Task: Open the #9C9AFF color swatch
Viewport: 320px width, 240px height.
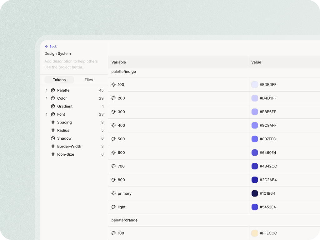Action: (x=255, y=125)
